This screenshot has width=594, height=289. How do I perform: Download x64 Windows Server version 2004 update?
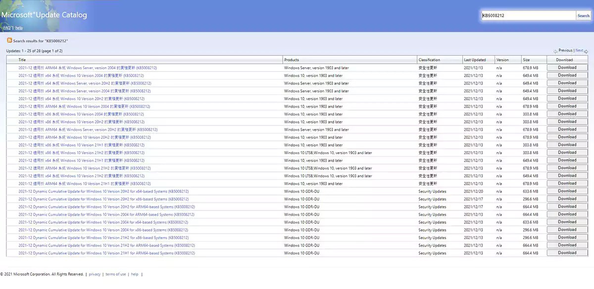pos(567,91)
